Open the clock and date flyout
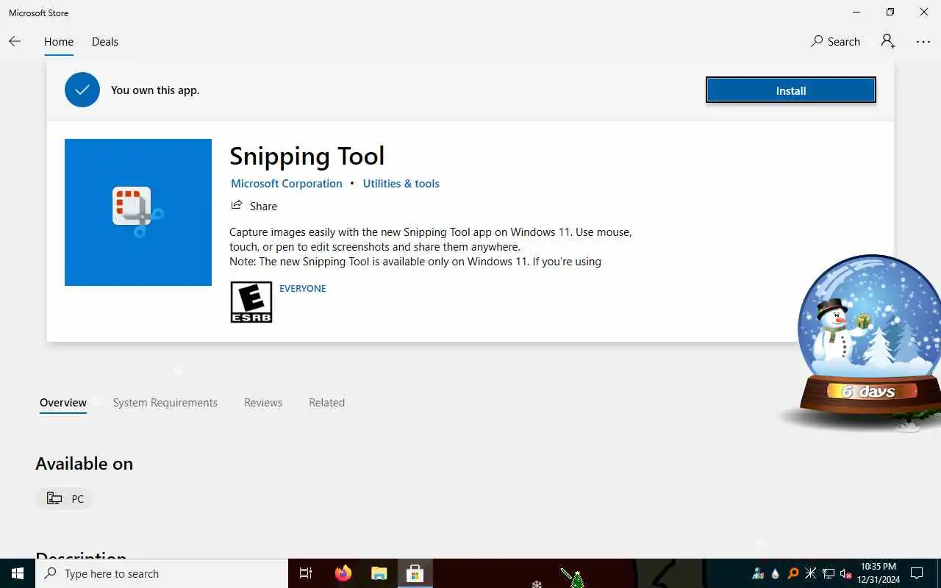Image resolution: width=941 pixels, height=588 pixels. (879, 573)
